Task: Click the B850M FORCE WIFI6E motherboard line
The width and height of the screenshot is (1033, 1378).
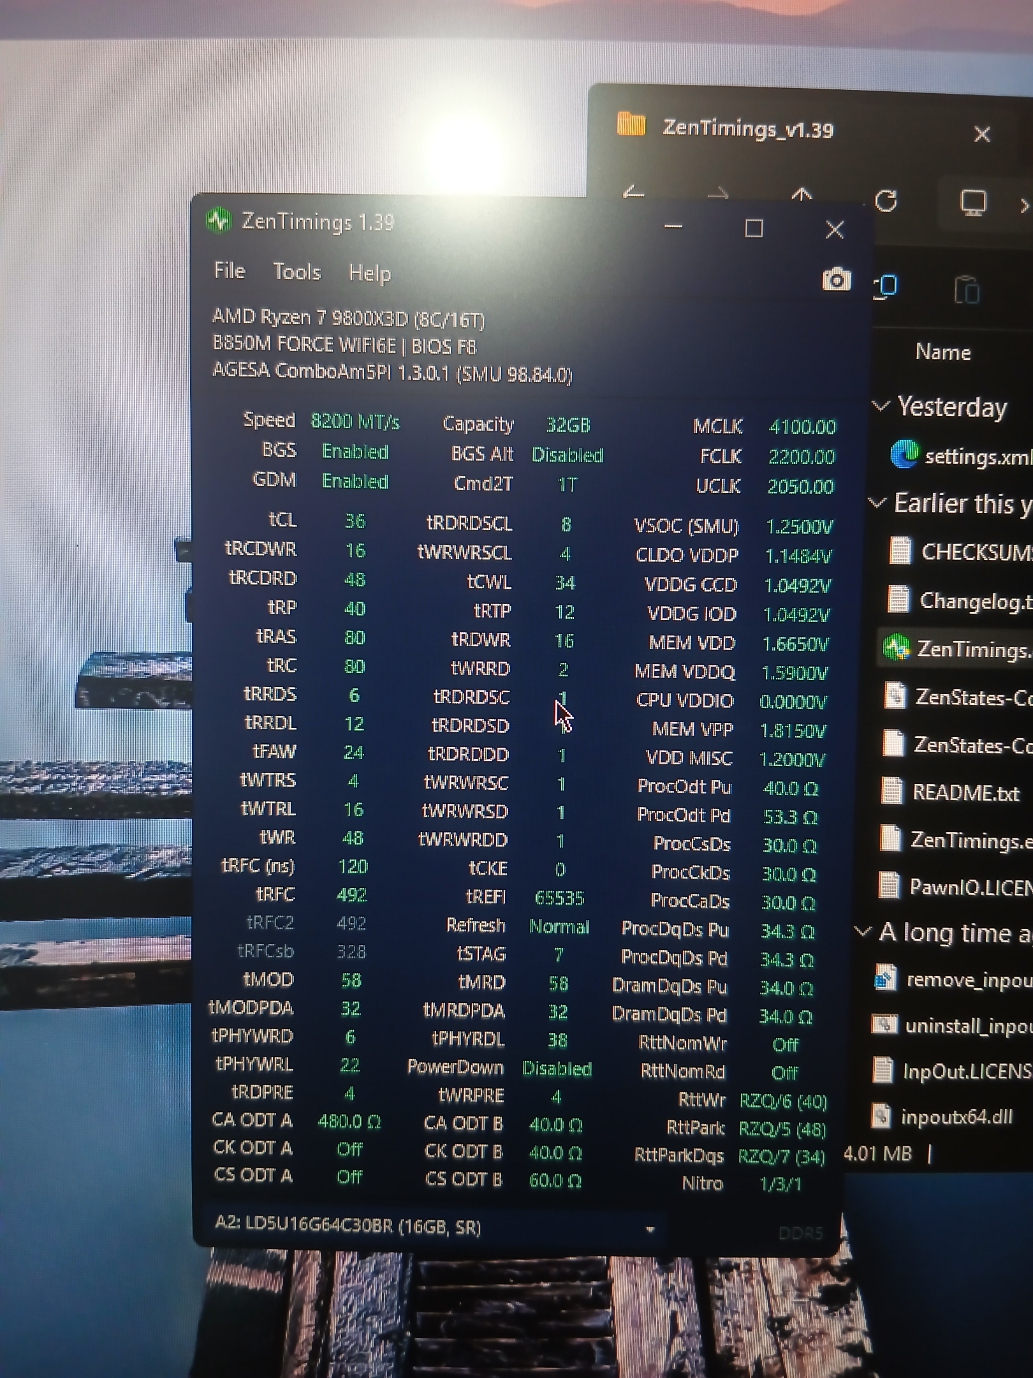Action: coord(344,345)
